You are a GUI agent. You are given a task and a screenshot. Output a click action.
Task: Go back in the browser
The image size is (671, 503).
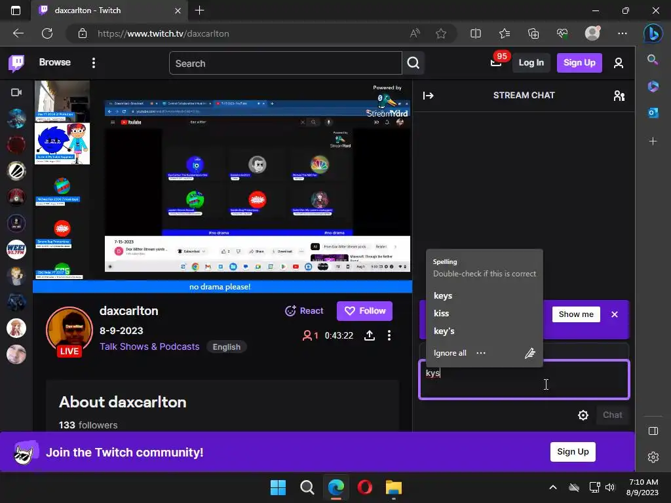click(18, 33)
